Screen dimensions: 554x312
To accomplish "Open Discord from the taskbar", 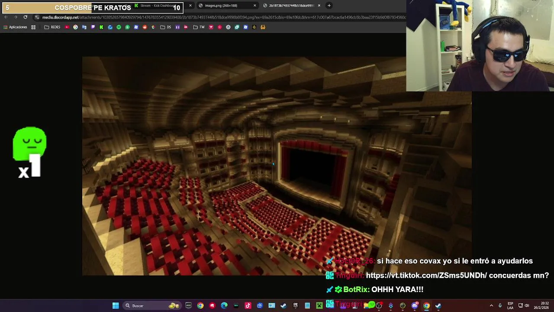I will click(415, 305).
